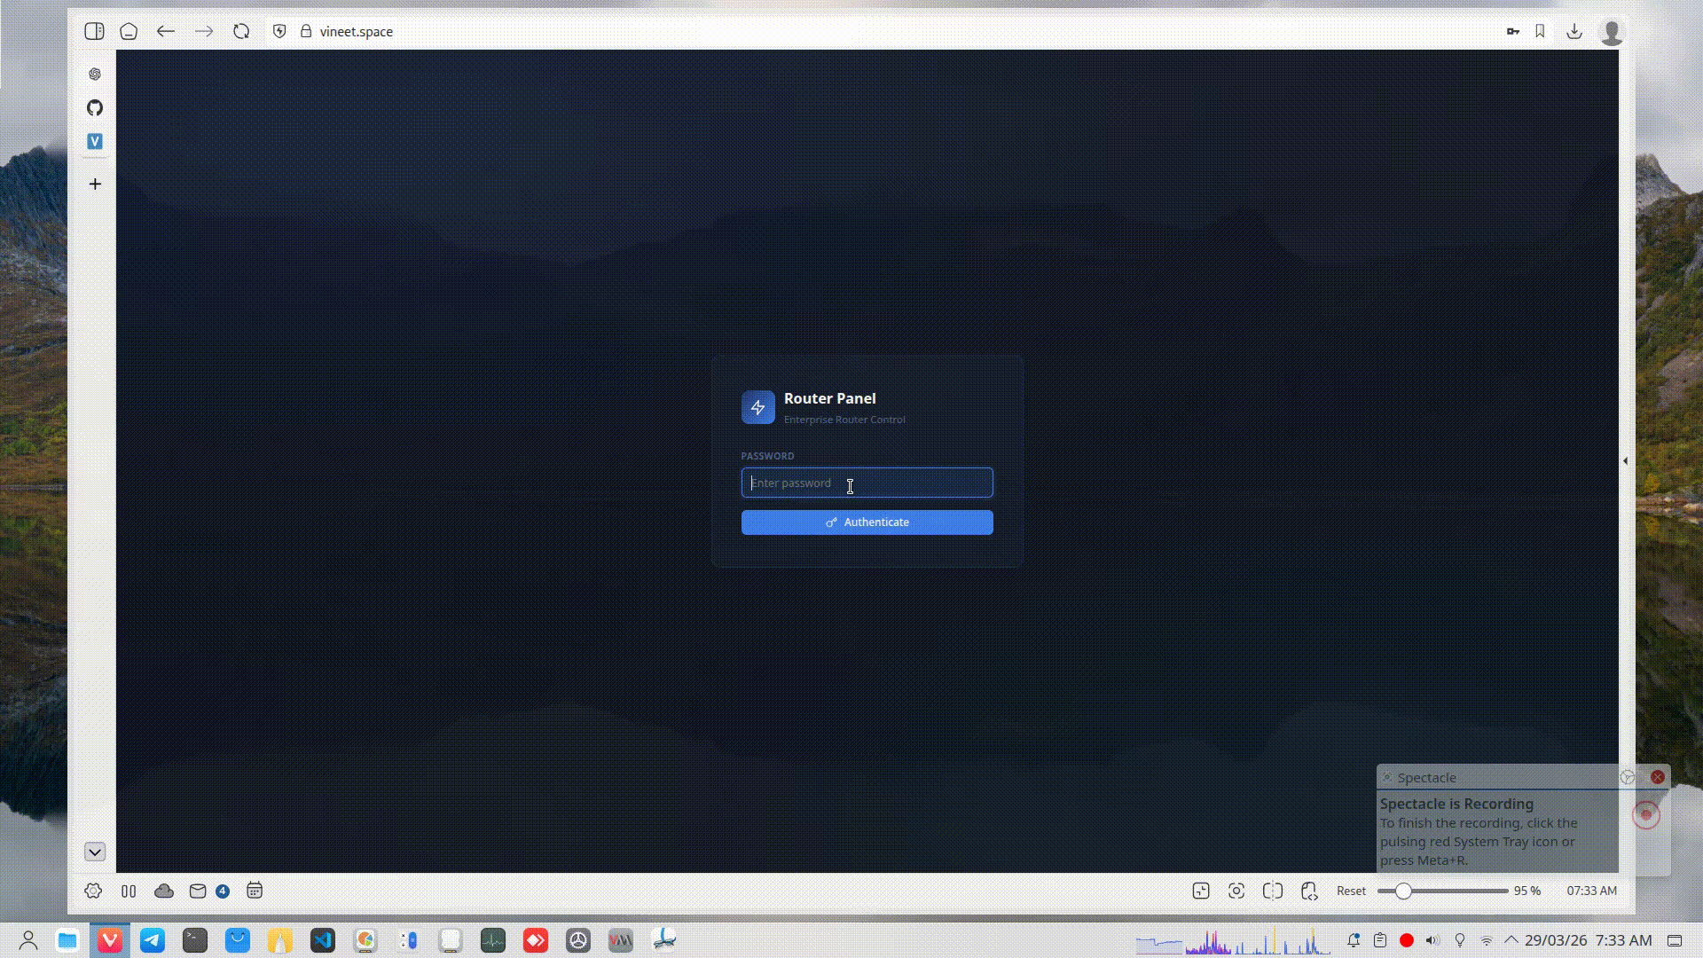Open the browser profile avatar menu
1703x958 pixels.
tap(1612, 31)
